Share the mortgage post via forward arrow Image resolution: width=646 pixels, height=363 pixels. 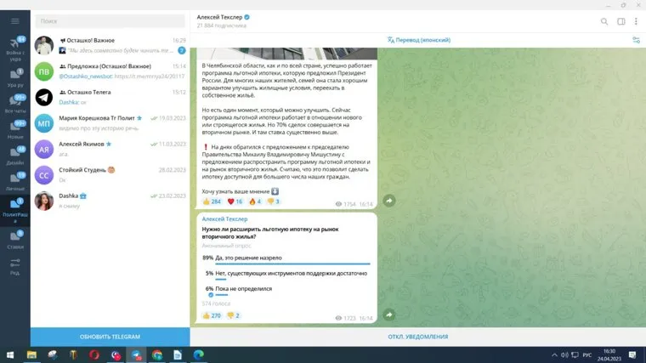point(388,201)
